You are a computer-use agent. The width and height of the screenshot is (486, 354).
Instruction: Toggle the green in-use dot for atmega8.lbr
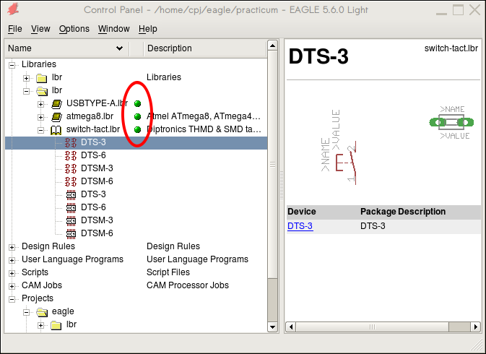pos(137,116)
